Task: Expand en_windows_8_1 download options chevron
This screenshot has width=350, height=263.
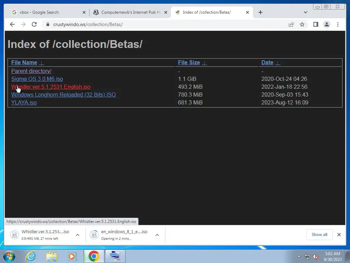Action: pos(157,235)
